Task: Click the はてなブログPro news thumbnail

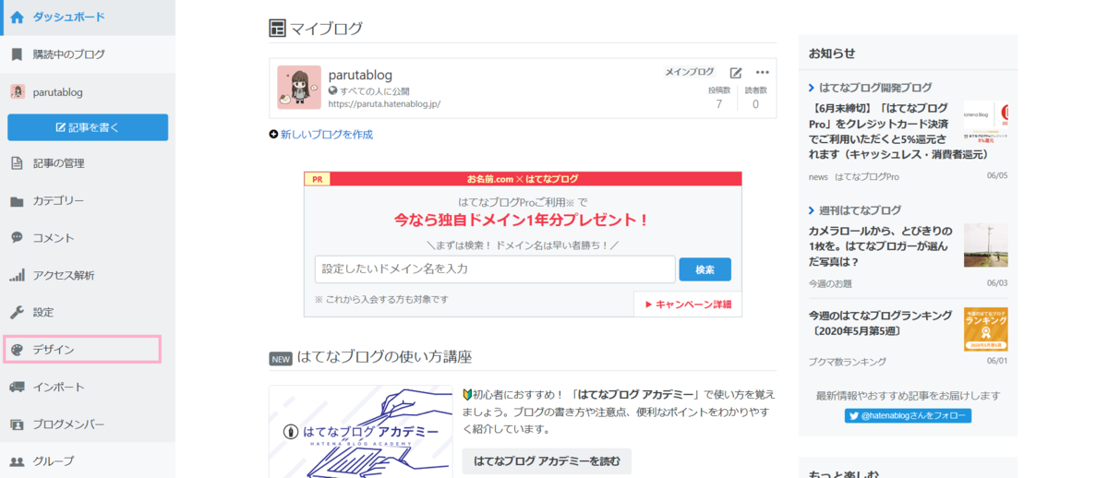Action: click(986, 123)
